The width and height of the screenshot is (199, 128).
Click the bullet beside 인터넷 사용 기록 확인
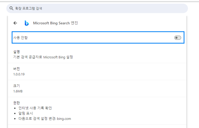(x=15, y=108)
